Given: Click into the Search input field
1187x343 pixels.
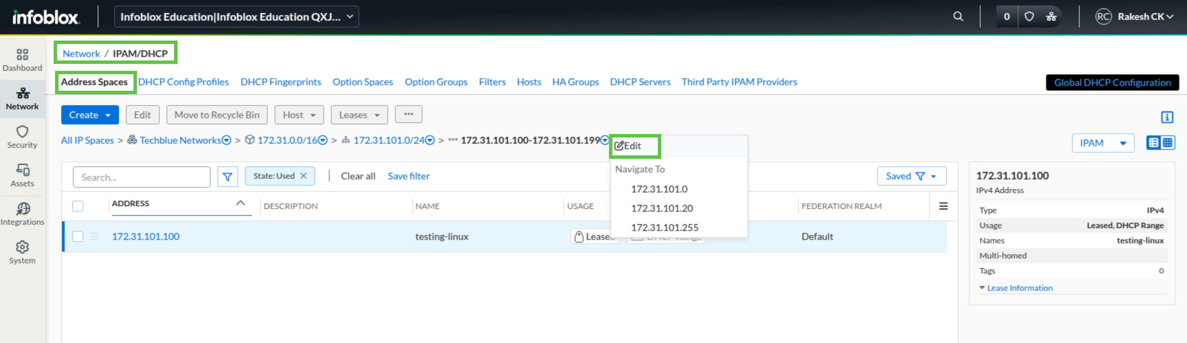Looking at the screenshot, I should coord(141,177).
